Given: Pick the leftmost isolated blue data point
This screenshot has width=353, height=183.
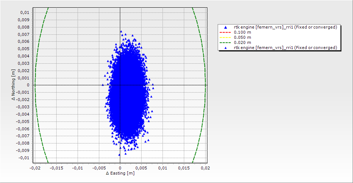Looking at the screenshot, I should 103,85.
